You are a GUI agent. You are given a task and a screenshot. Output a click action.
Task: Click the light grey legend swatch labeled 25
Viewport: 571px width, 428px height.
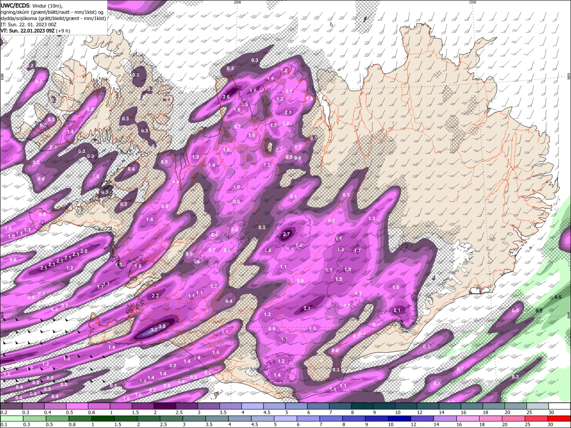pos(538,406)
